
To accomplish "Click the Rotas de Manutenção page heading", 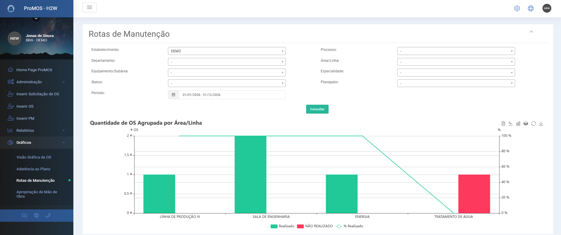I will tap(129, 34).
